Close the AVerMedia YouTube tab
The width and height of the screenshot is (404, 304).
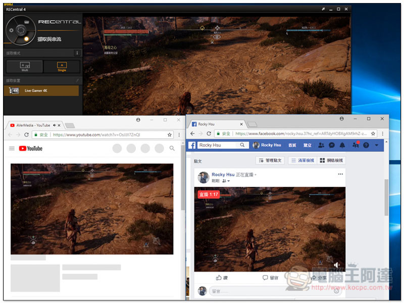pos(59,125)
